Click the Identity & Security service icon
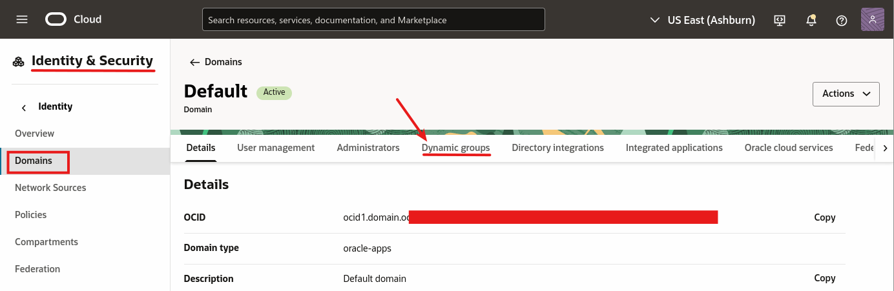Screen dimensions: 894x291 (18, 62)
